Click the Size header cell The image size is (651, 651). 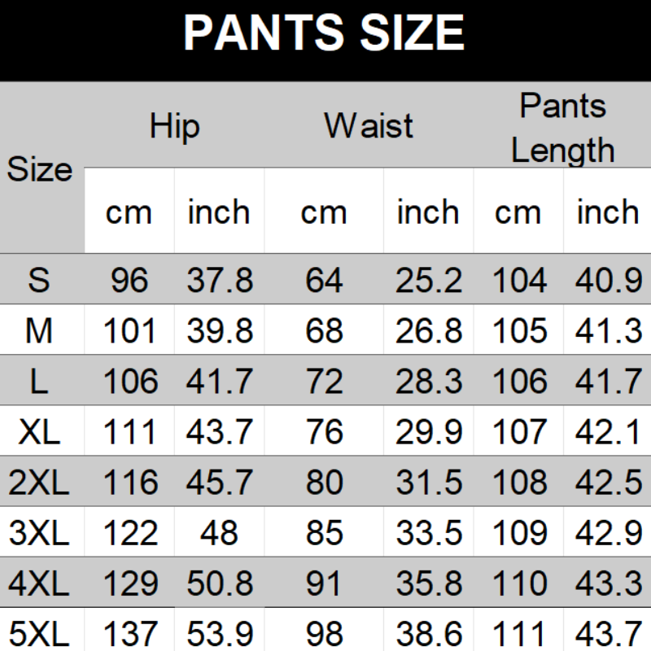tap(41, 169)
